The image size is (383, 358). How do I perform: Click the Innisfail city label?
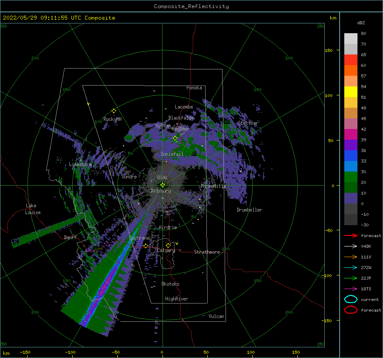tap(172, 154)
